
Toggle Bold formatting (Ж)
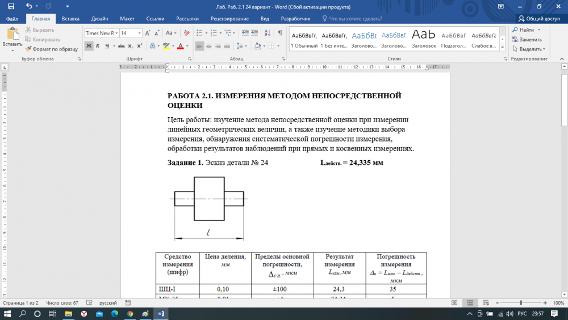click(89, 45)
